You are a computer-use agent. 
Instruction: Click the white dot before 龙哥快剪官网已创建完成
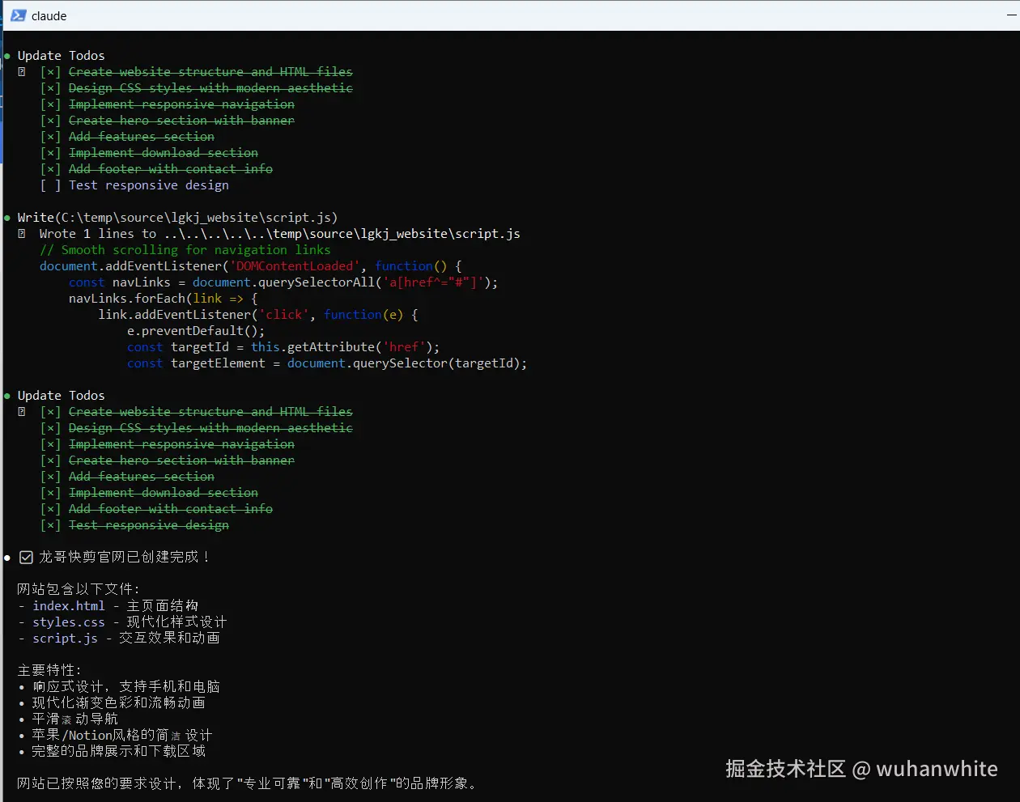[x=7, y=558]
